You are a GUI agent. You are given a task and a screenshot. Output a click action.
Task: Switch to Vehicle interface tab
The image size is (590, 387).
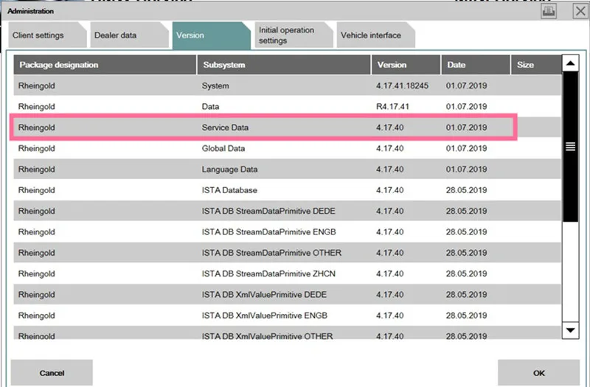(x=375, y=35)
